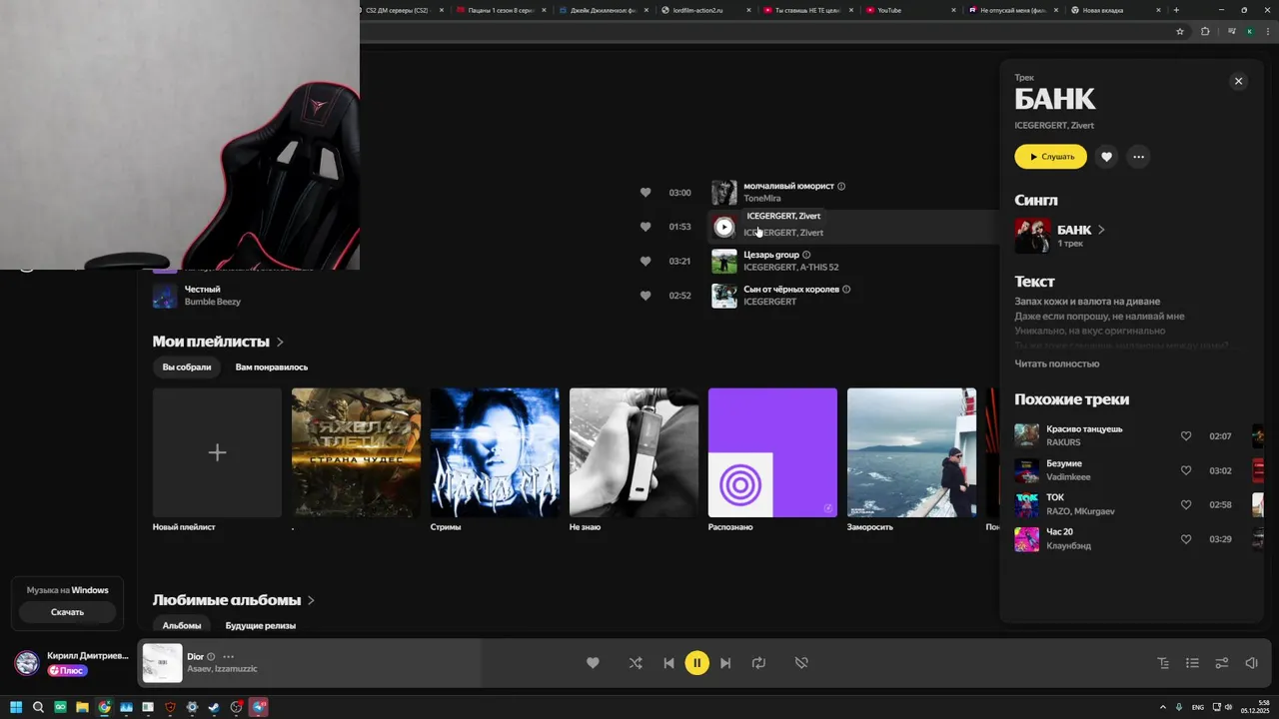Expand lyrics with Читать полностью
1279x719 pixels.
(1057, 363)
